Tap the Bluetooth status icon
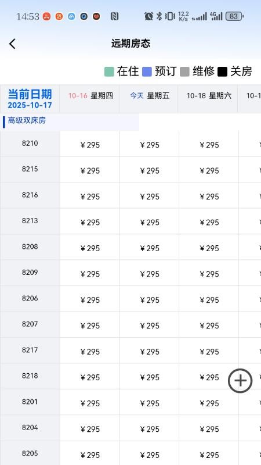261x465 pixels. point(159,16)
